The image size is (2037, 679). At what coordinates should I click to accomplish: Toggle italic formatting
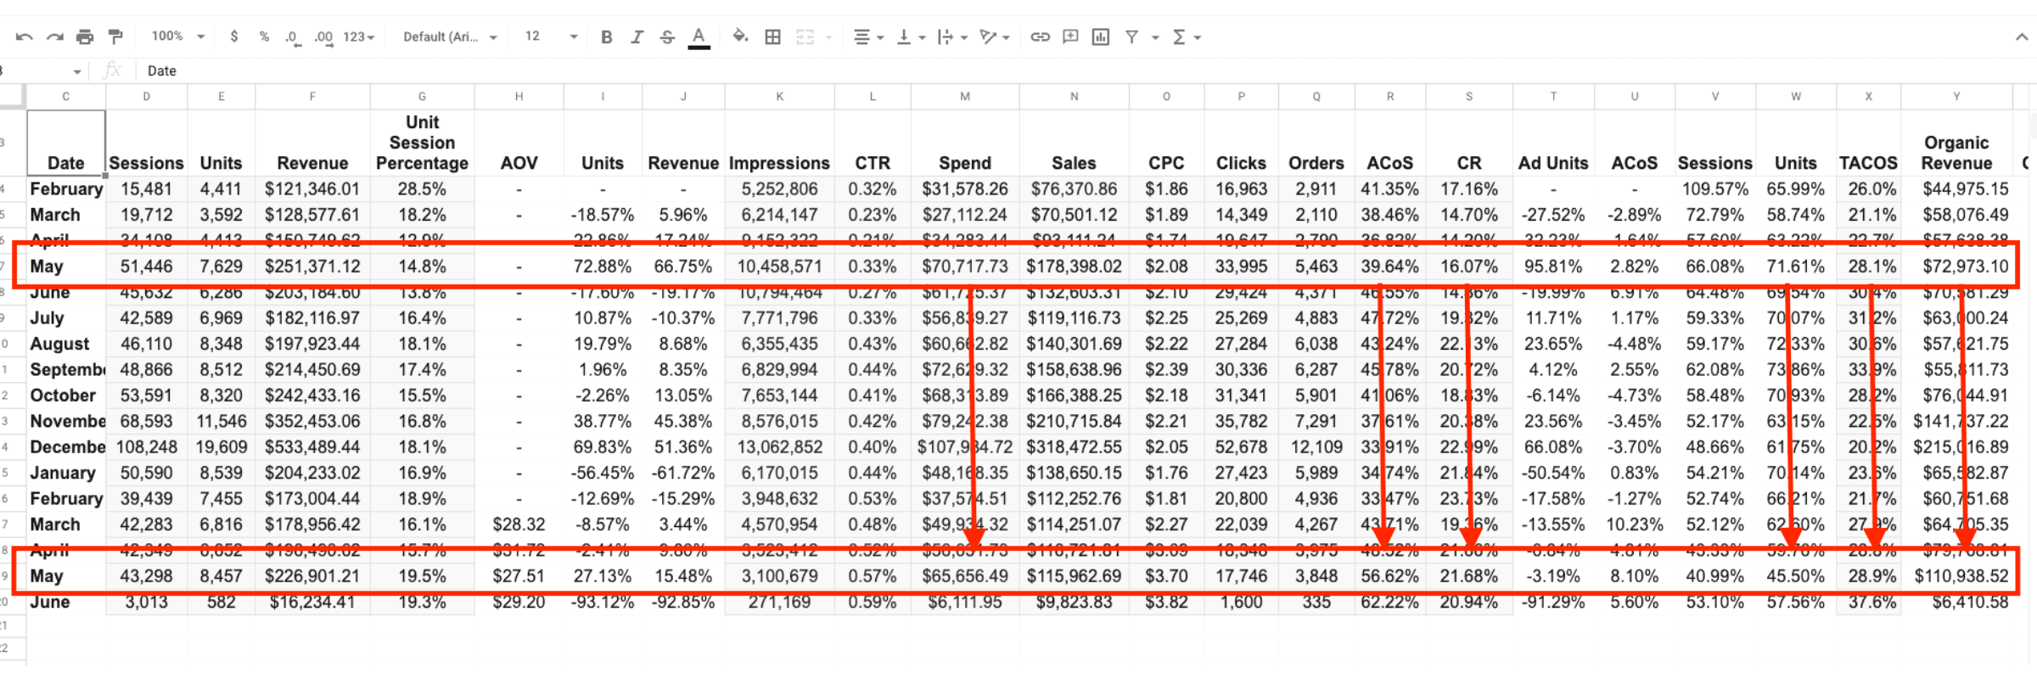click(x=637, y=37)
